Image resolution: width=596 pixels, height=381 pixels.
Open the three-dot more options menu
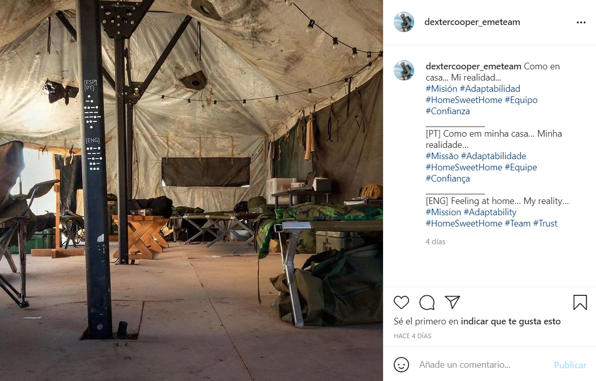581,22
